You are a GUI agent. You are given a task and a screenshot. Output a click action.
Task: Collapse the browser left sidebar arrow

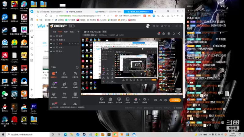click(x=32, y=95)
